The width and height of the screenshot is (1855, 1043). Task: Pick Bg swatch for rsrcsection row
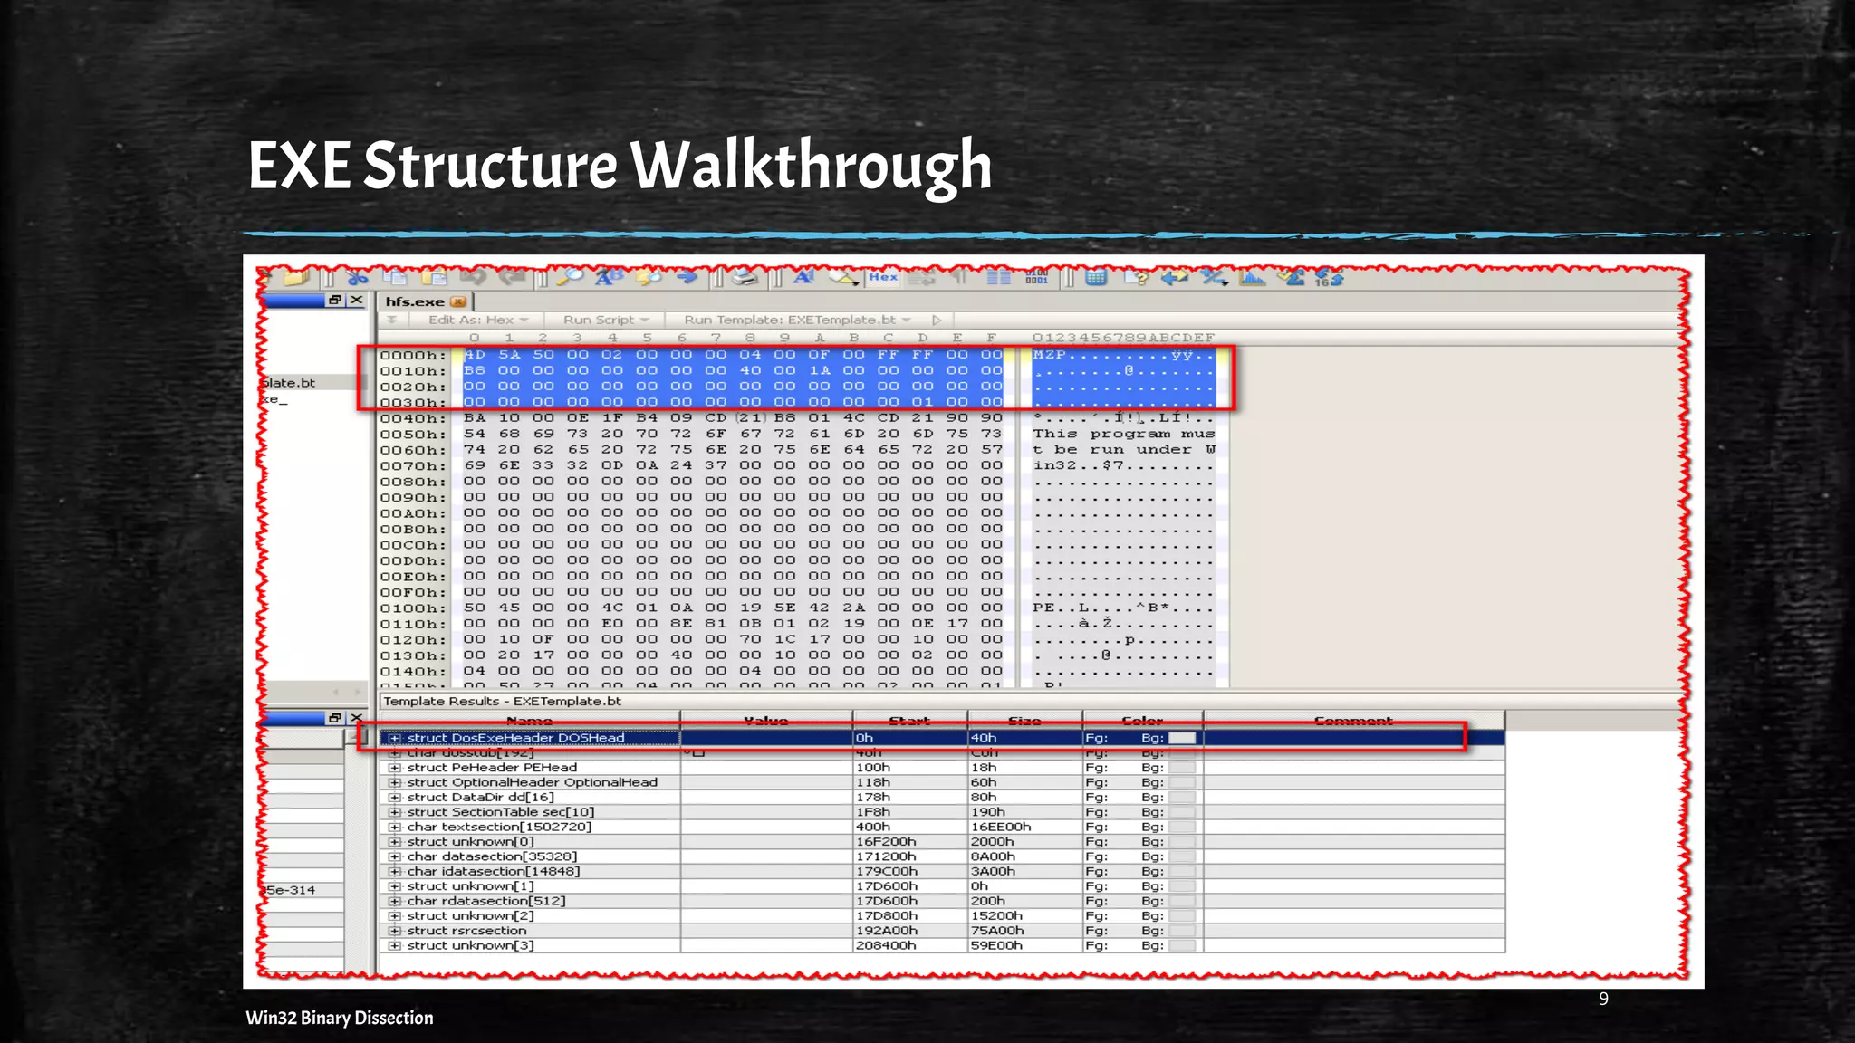1182,931
